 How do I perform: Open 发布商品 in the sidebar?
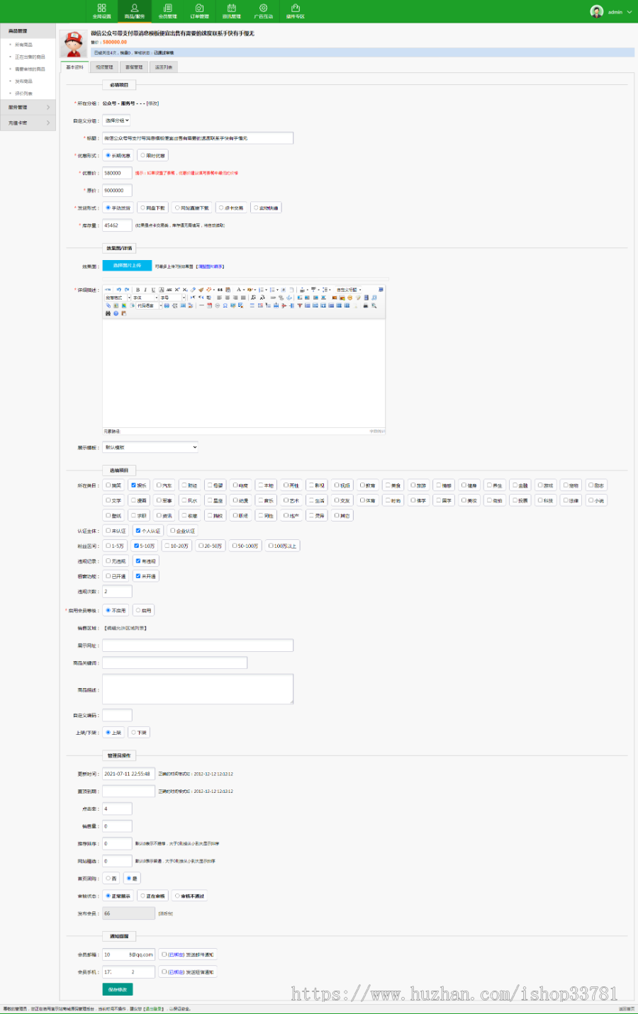23,81
